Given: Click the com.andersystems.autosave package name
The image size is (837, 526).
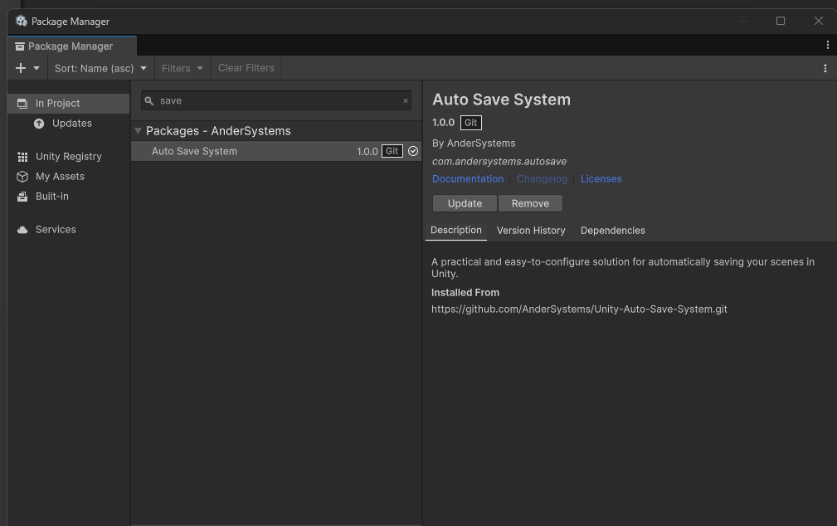Looking at the screenshot, I should click(x=499, y=161).
